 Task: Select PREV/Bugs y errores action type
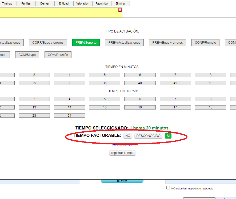tap(167, 43)
